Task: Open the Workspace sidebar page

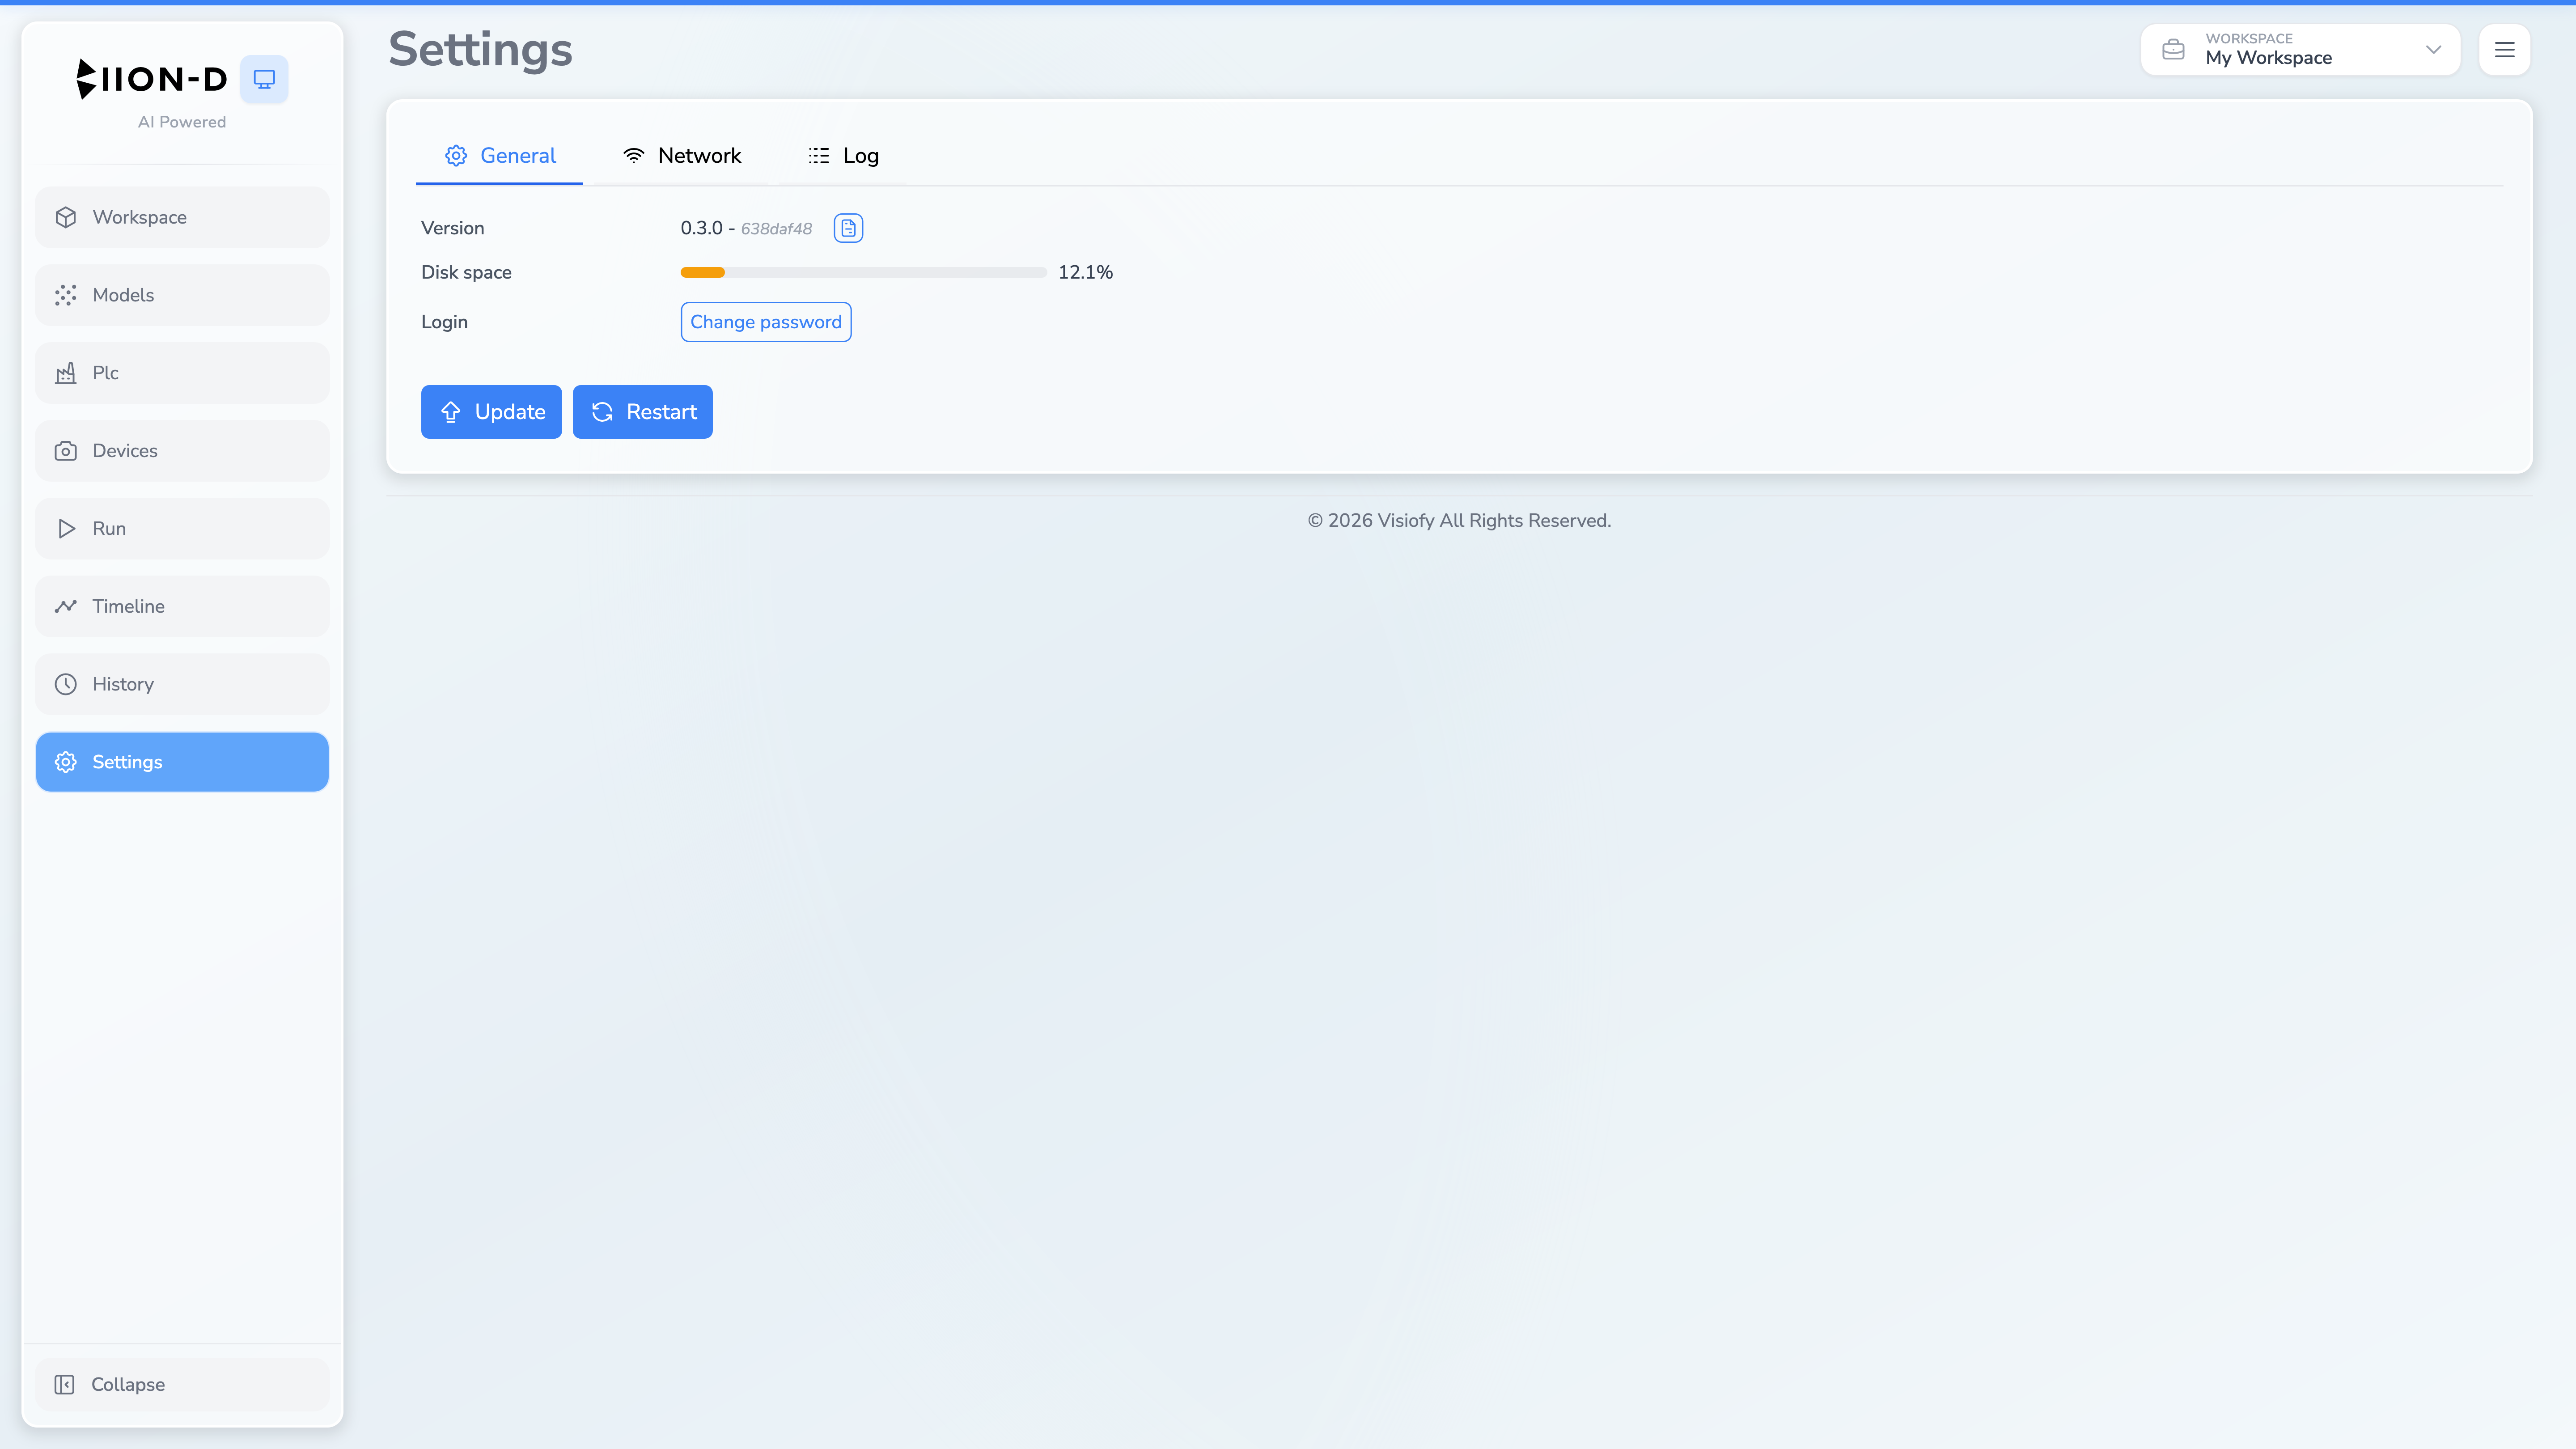Action: [182, 217]
